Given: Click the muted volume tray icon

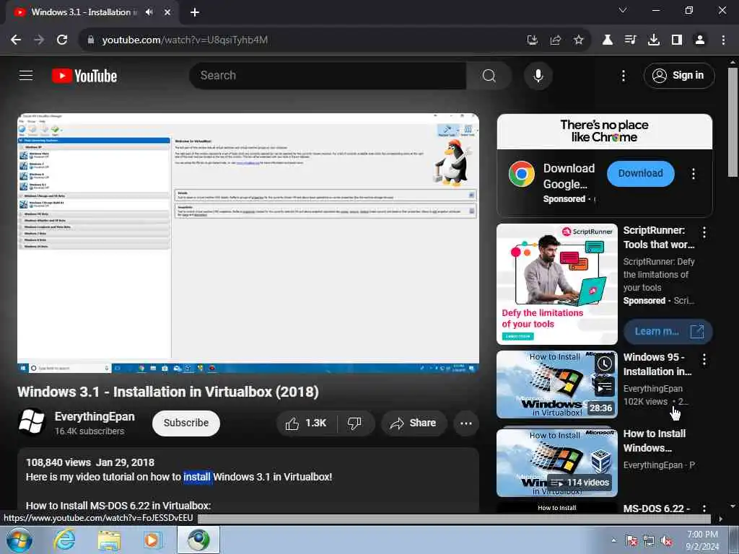Looking at the screenshot, I should pyautogui.click(x=666, y=541).
